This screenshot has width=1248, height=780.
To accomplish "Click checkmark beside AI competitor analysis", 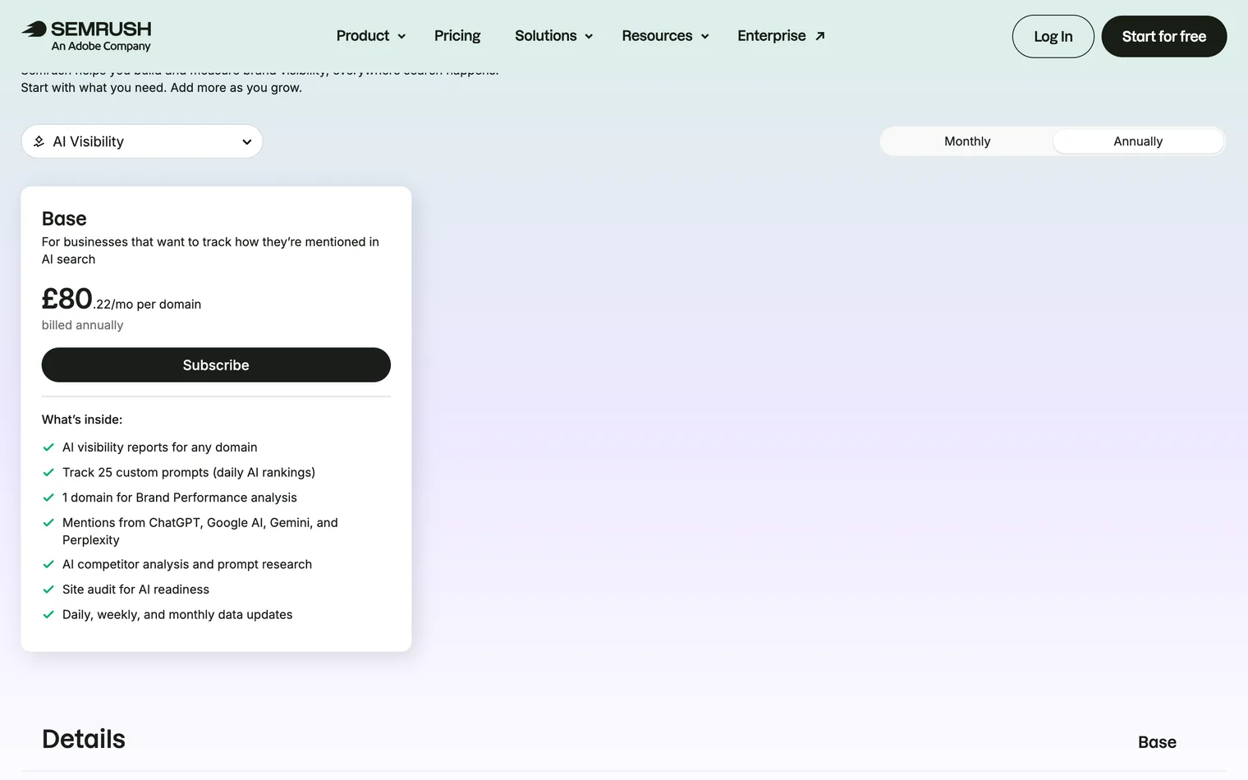I will pyautogui.click(x=48, y=565).
